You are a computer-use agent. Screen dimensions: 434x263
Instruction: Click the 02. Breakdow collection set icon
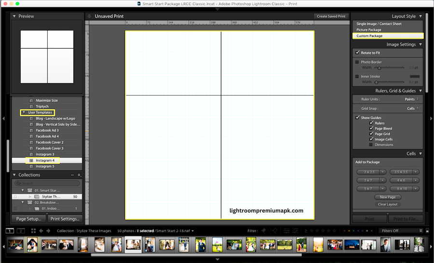click(30, 202)
